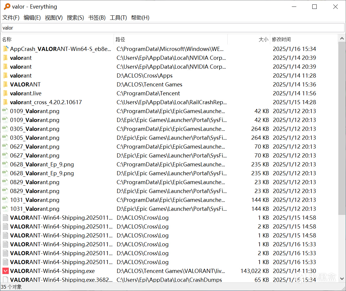Viewport: 346px width, 291px height.
Task: Click the 35 个对象 status bar text
Action: pyautogui.click(x=12, y=287)
